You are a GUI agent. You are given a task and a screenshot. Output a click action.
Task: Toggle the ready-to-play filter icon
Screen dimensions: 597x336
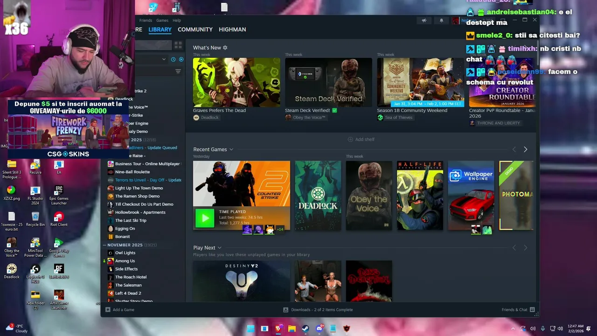point(181,59)
